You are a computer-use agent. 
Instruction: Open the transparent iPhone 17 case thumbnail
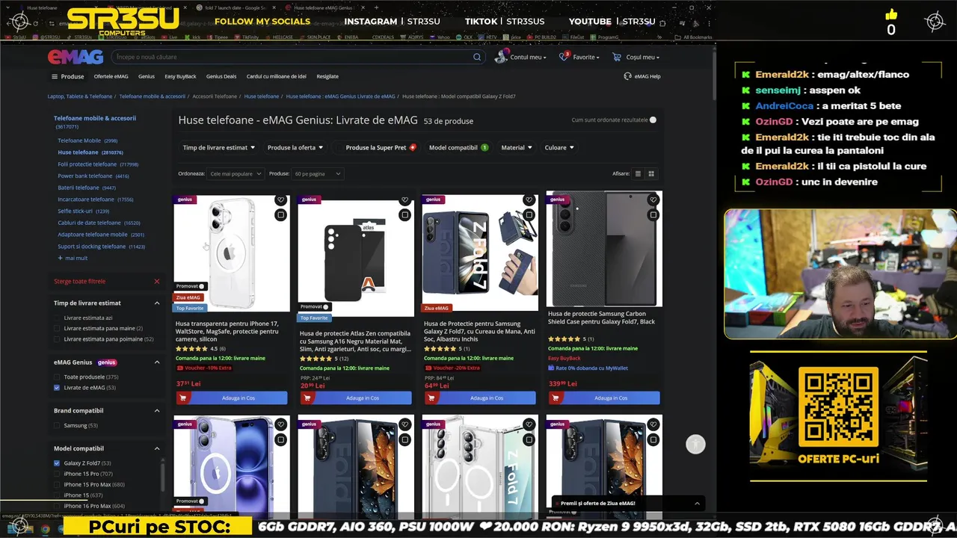point(232,253)
